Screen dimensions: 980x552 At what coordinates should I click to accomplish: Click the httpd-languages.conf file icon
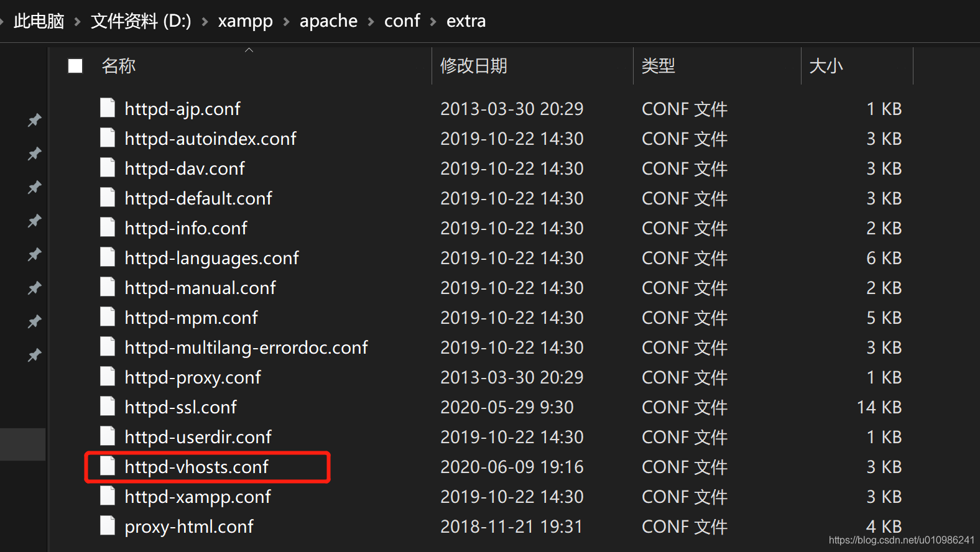pyautogui.click(x=108, y=257)
